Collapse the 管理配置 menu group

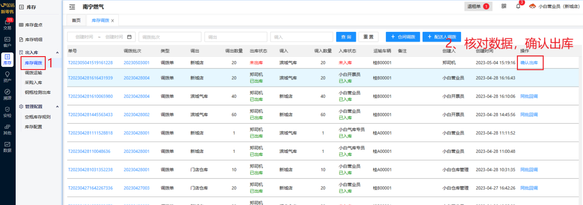(x=57, y=106)
